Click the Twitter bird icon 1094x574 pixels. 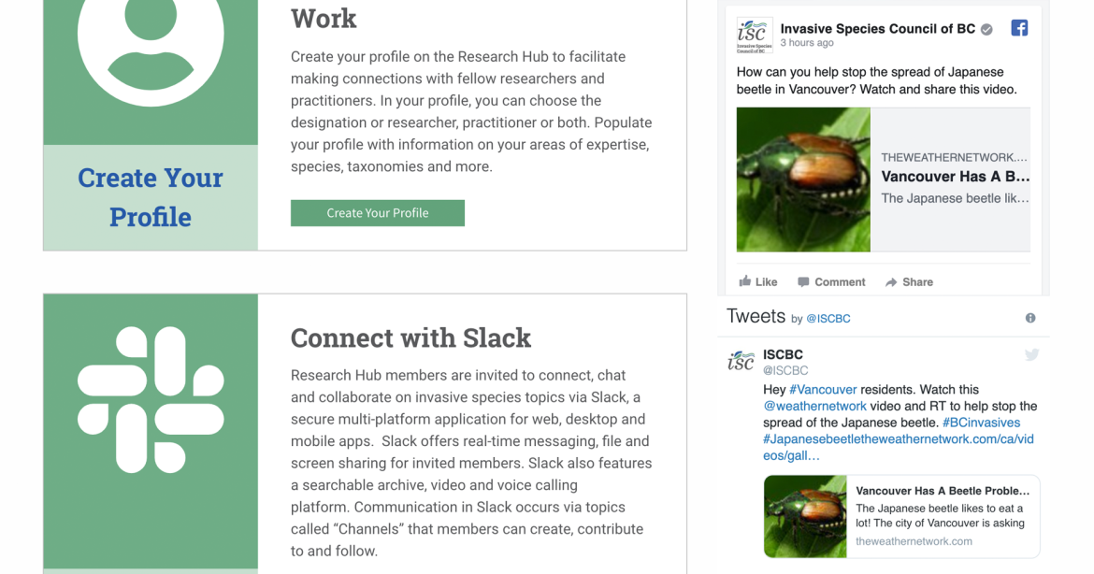pos(1031,354)
